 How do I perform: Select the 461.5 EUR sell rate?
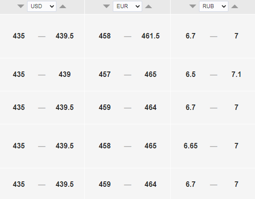tap(150, 36)
